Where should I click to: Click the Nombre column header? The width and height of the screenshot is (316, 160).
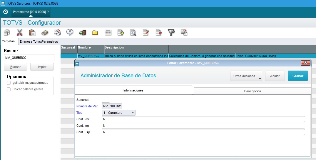pos(91,49)
